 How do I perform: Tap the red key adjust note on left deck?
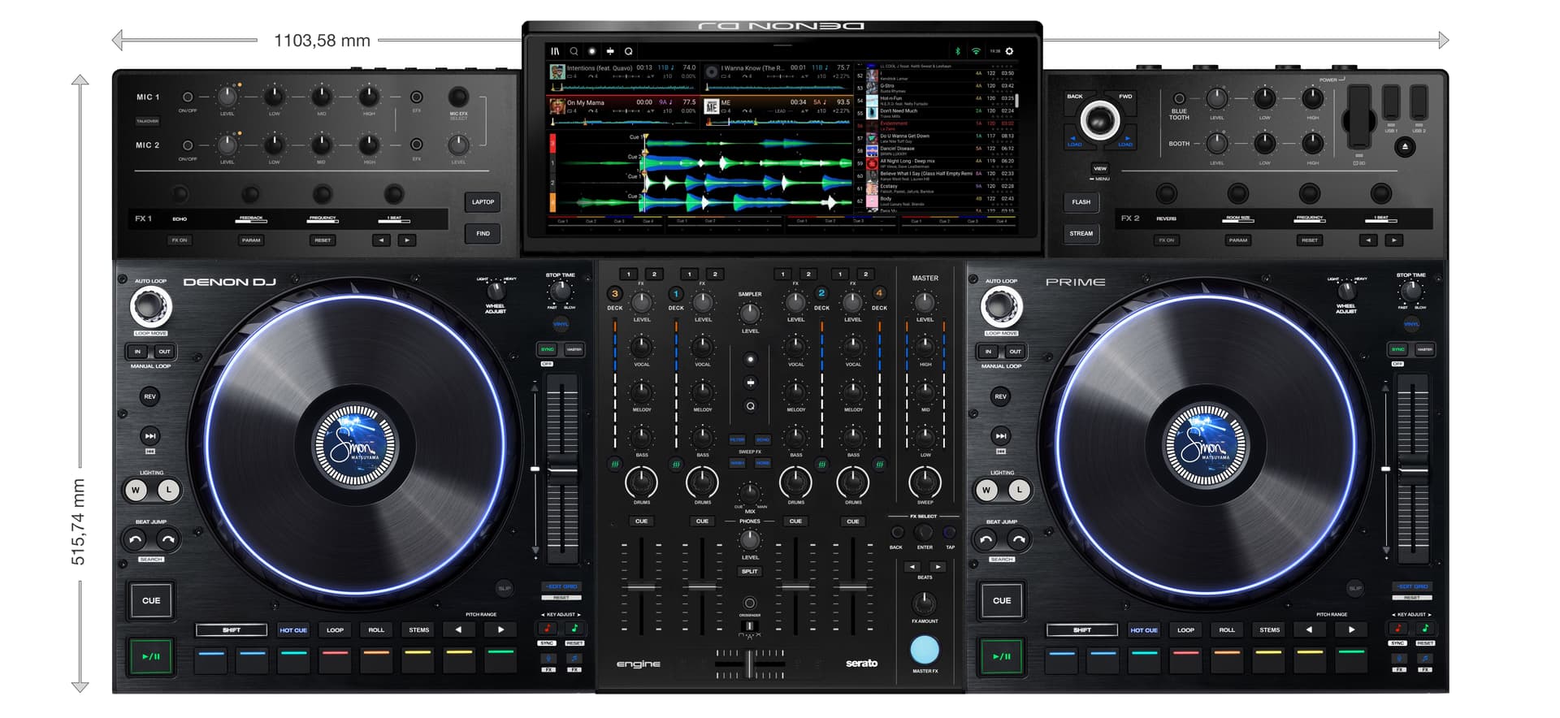(548, 629)
